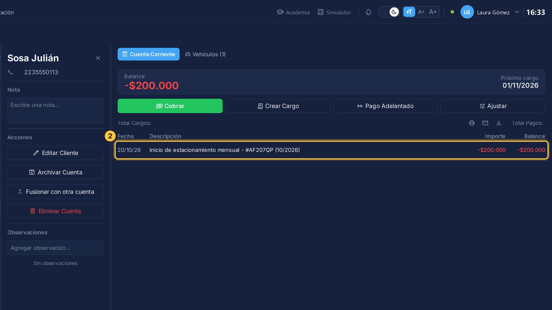
Task: Send the statement by email
Action: (x=485, y=123)
